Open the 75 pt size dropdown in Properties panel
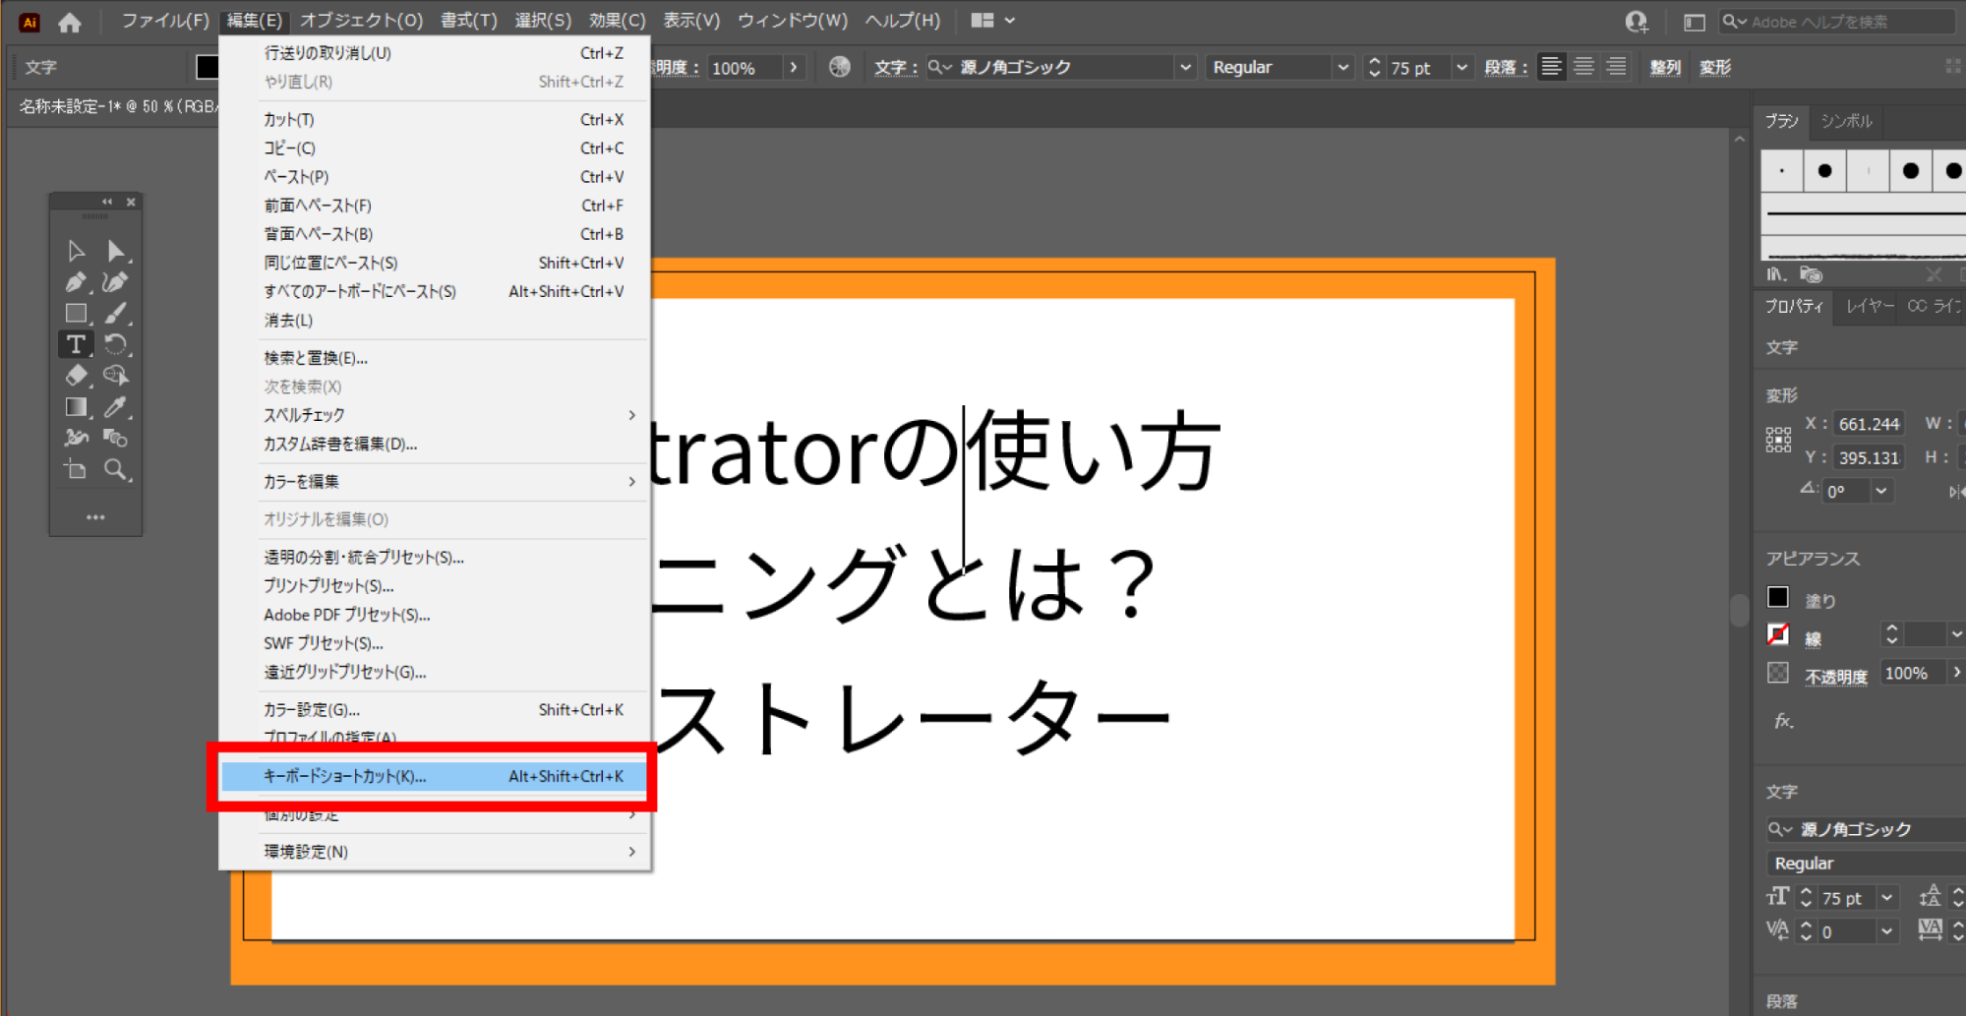 tap(1886, 898)
